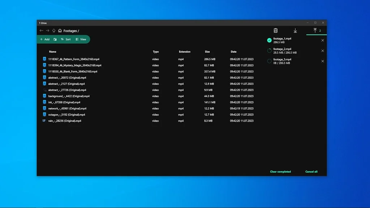Screen dimensions: 370x208
Task: Open the transfers list via clipboard icon
Action: 276,31
